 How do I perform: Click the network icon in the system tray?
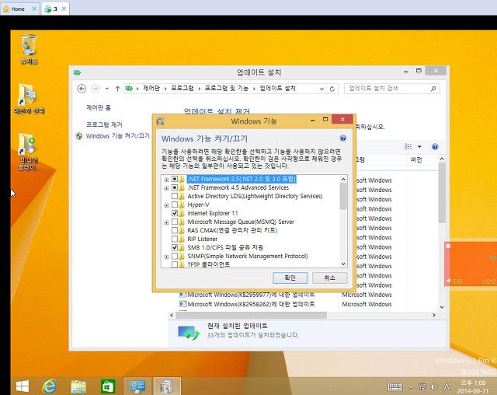point(422,386)
